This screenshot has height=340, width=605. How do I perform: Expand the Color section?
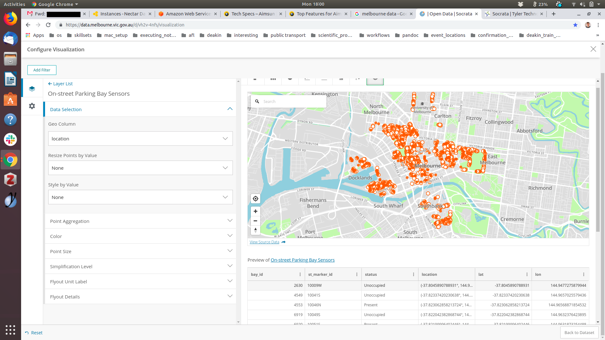(140, 236)
